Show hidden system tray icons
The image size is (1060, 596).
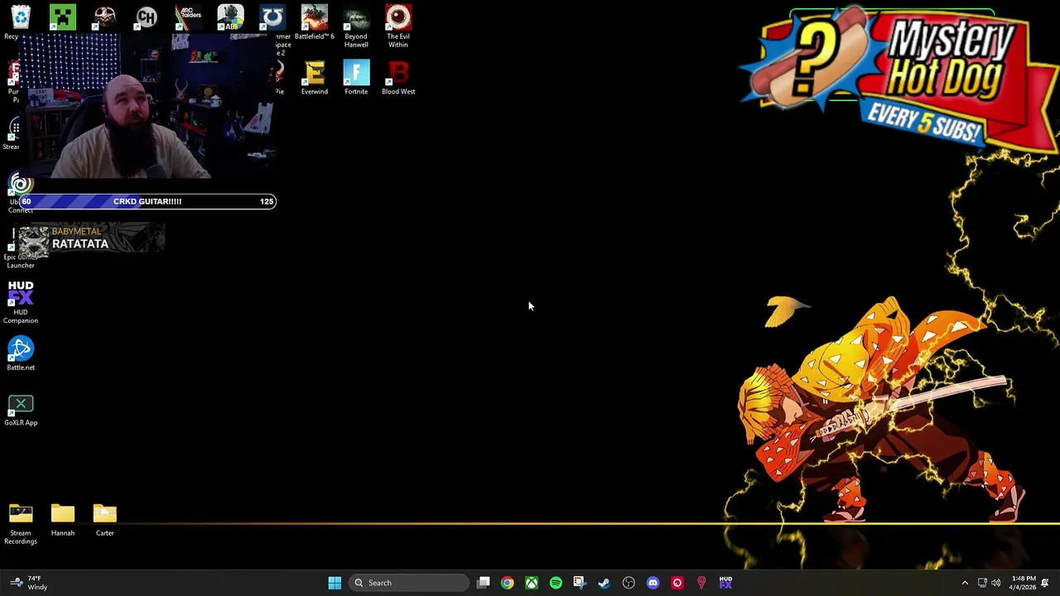coord(965,583)
